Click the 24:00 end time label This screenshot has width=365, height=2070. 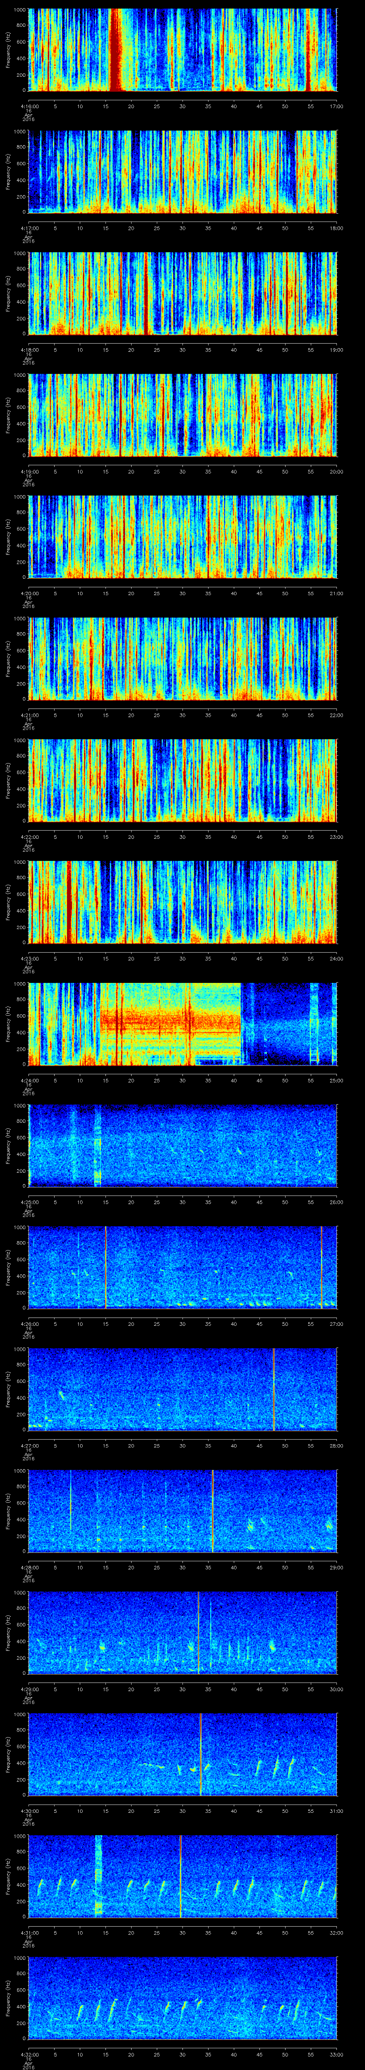(336, 959)
